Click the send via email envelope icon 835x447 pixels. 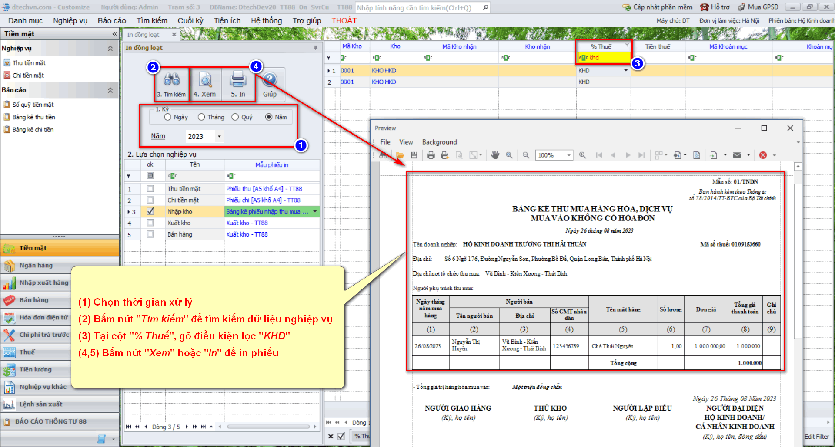tap(737, 155)
